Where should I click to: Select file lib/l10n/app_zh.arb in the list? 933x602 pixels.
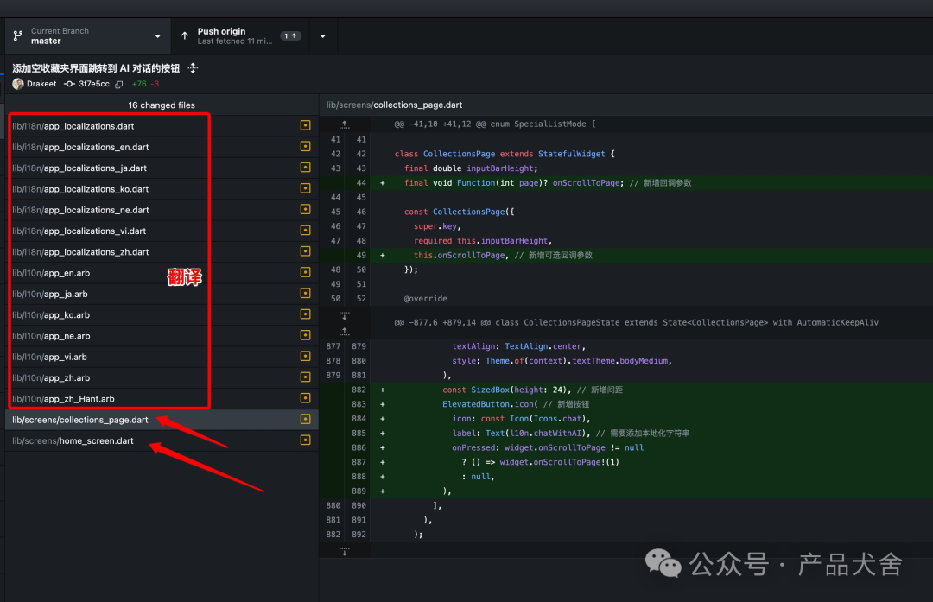click(162, 377)
